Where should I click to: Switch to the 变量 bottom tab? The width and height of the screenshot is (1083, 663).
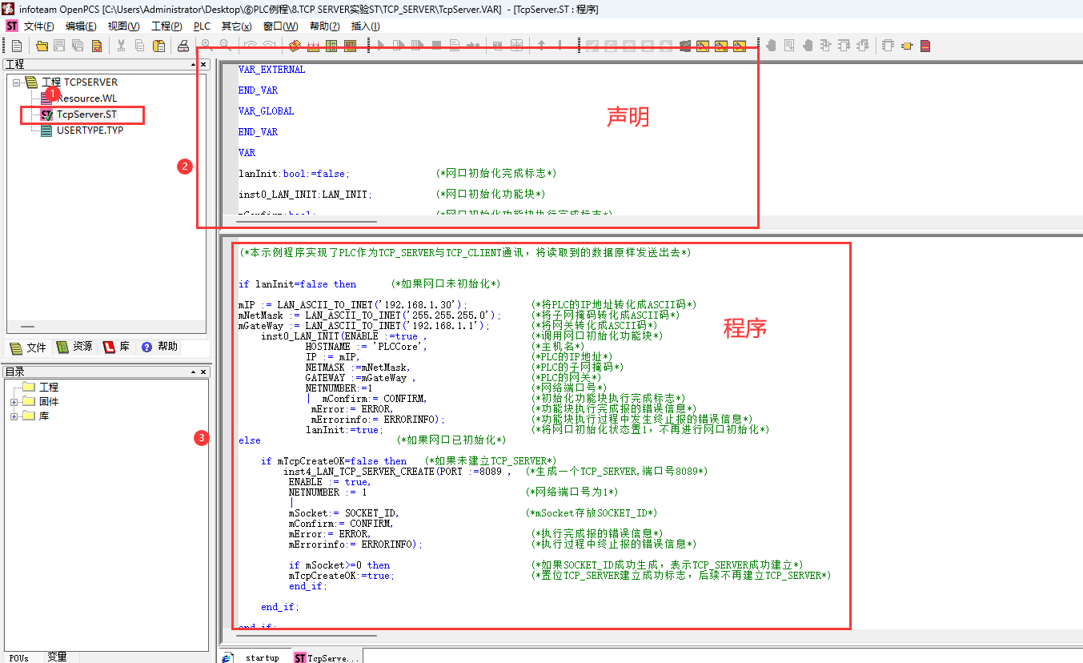[x=57, y=657]
